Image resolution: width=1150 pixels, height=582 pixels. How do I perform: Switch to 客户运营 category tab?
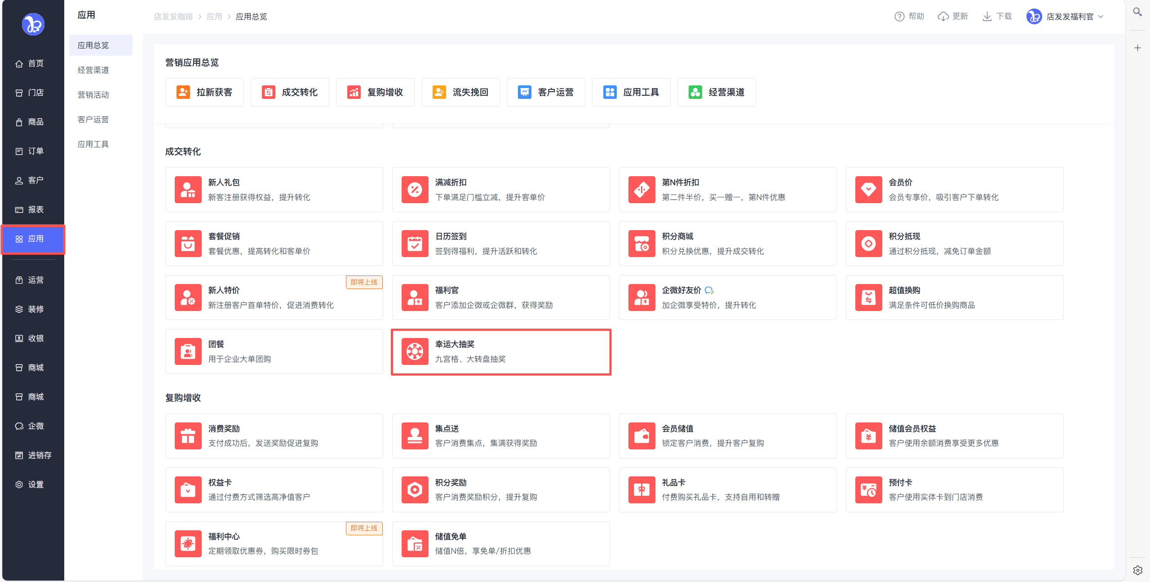point(545,92)
